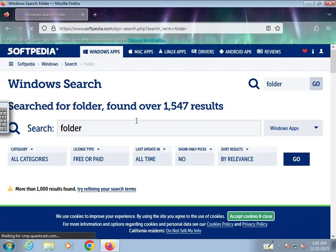Click Accept cookies & close button

[251, 216]
